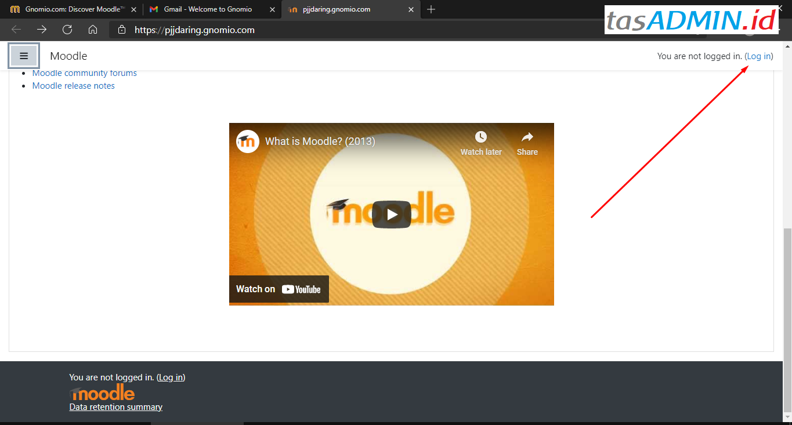Open Moodle release notes

[73, 85]
